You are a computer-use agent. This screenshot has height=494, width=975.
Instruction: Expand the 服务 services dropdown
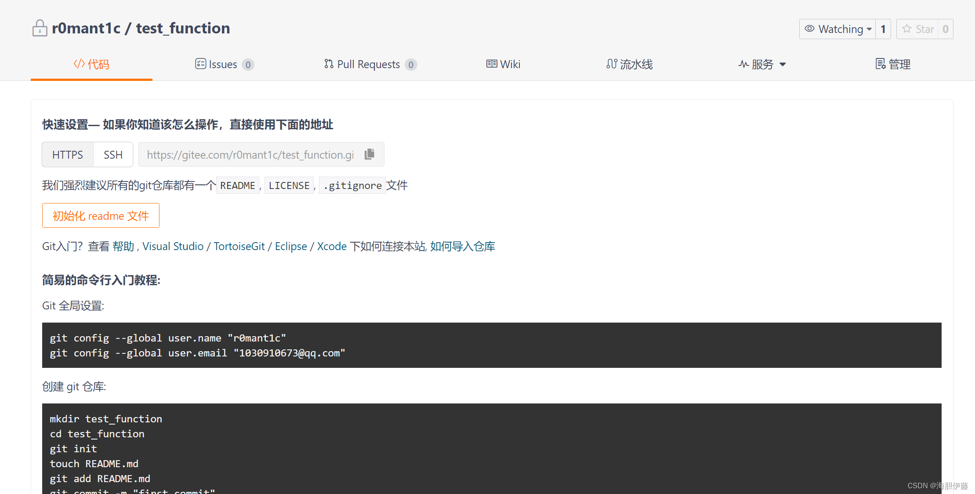tap(762, 64)
